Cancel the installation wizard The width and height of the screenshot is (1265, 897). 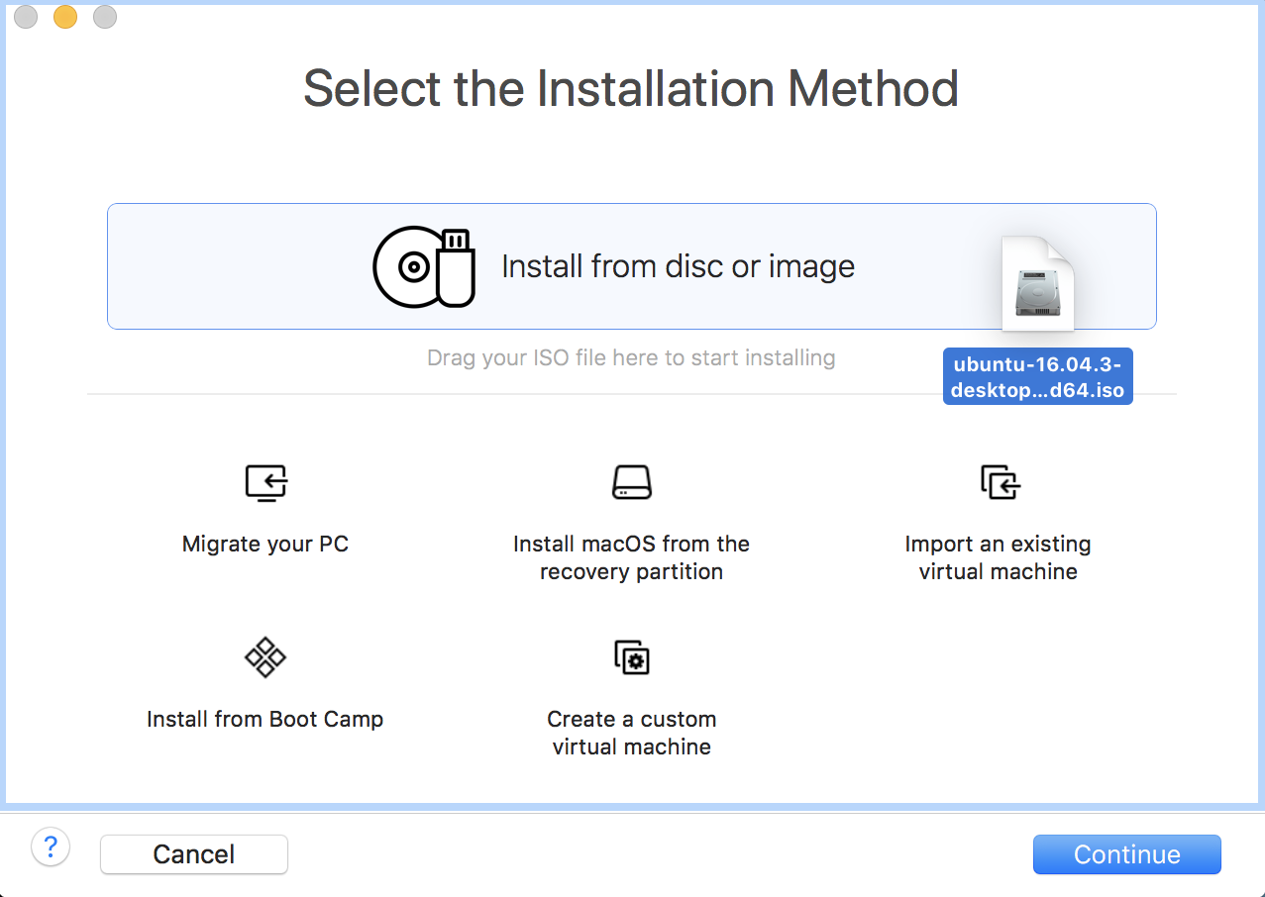(194, 854)
